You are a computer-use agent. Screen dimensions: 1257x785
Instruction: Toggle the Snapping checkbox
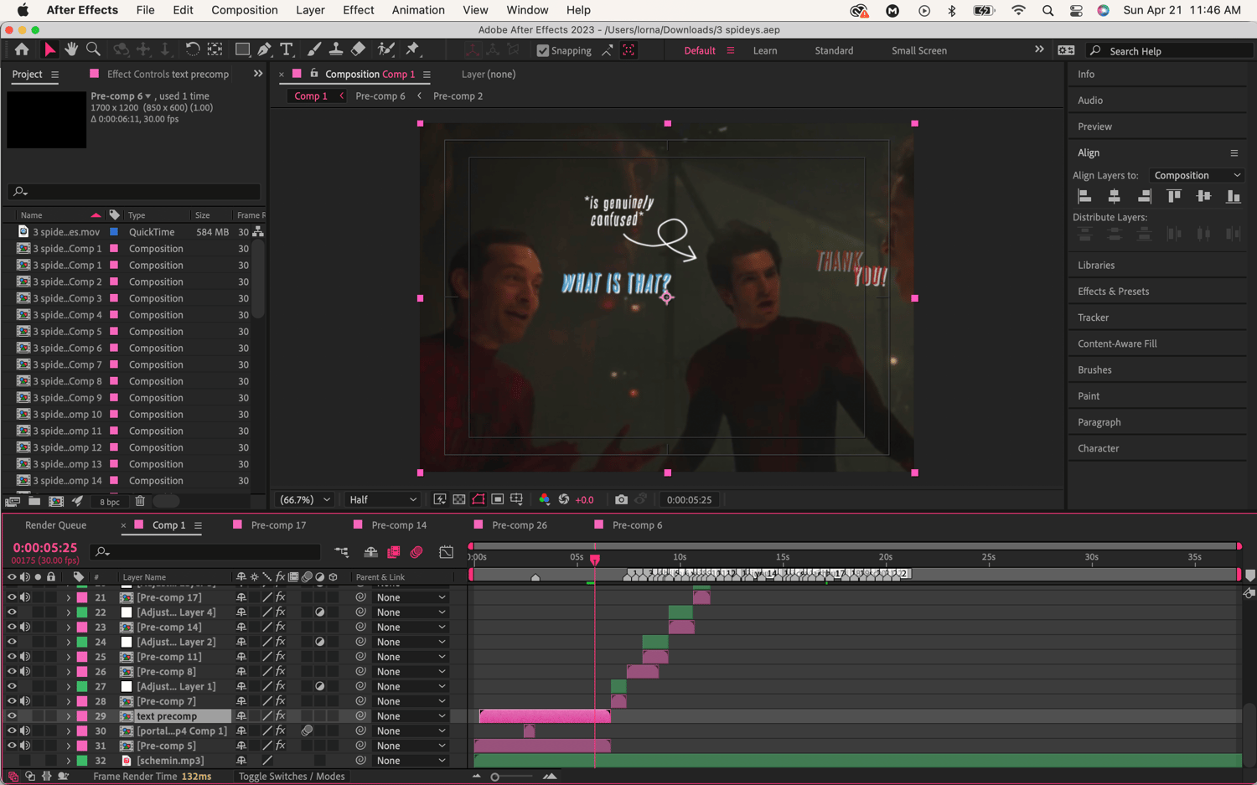click(x=543, y=50)
